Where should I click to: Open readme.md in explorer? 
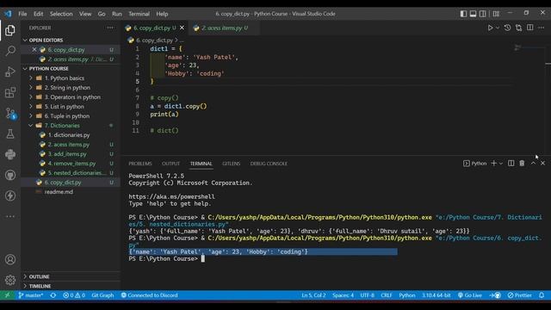pos(59,192)
